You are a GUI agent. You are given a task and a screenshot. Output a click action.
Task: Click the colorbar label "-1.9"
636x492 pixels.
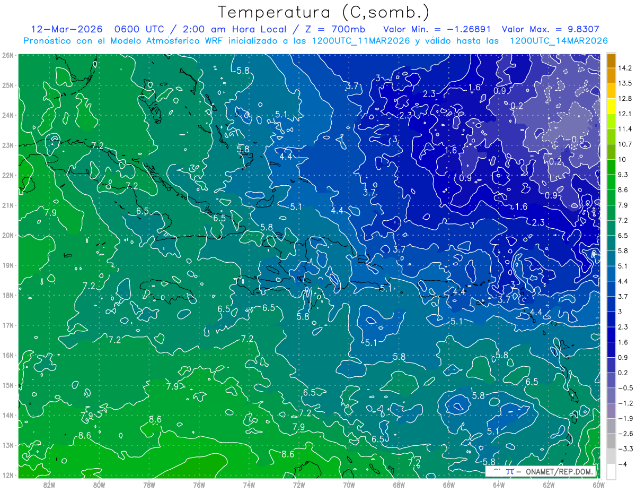tap(626, 418)
